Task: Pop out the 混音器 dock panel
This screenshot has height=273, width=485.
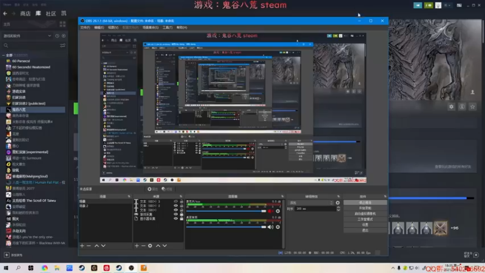Action: [x=283, y=197]
